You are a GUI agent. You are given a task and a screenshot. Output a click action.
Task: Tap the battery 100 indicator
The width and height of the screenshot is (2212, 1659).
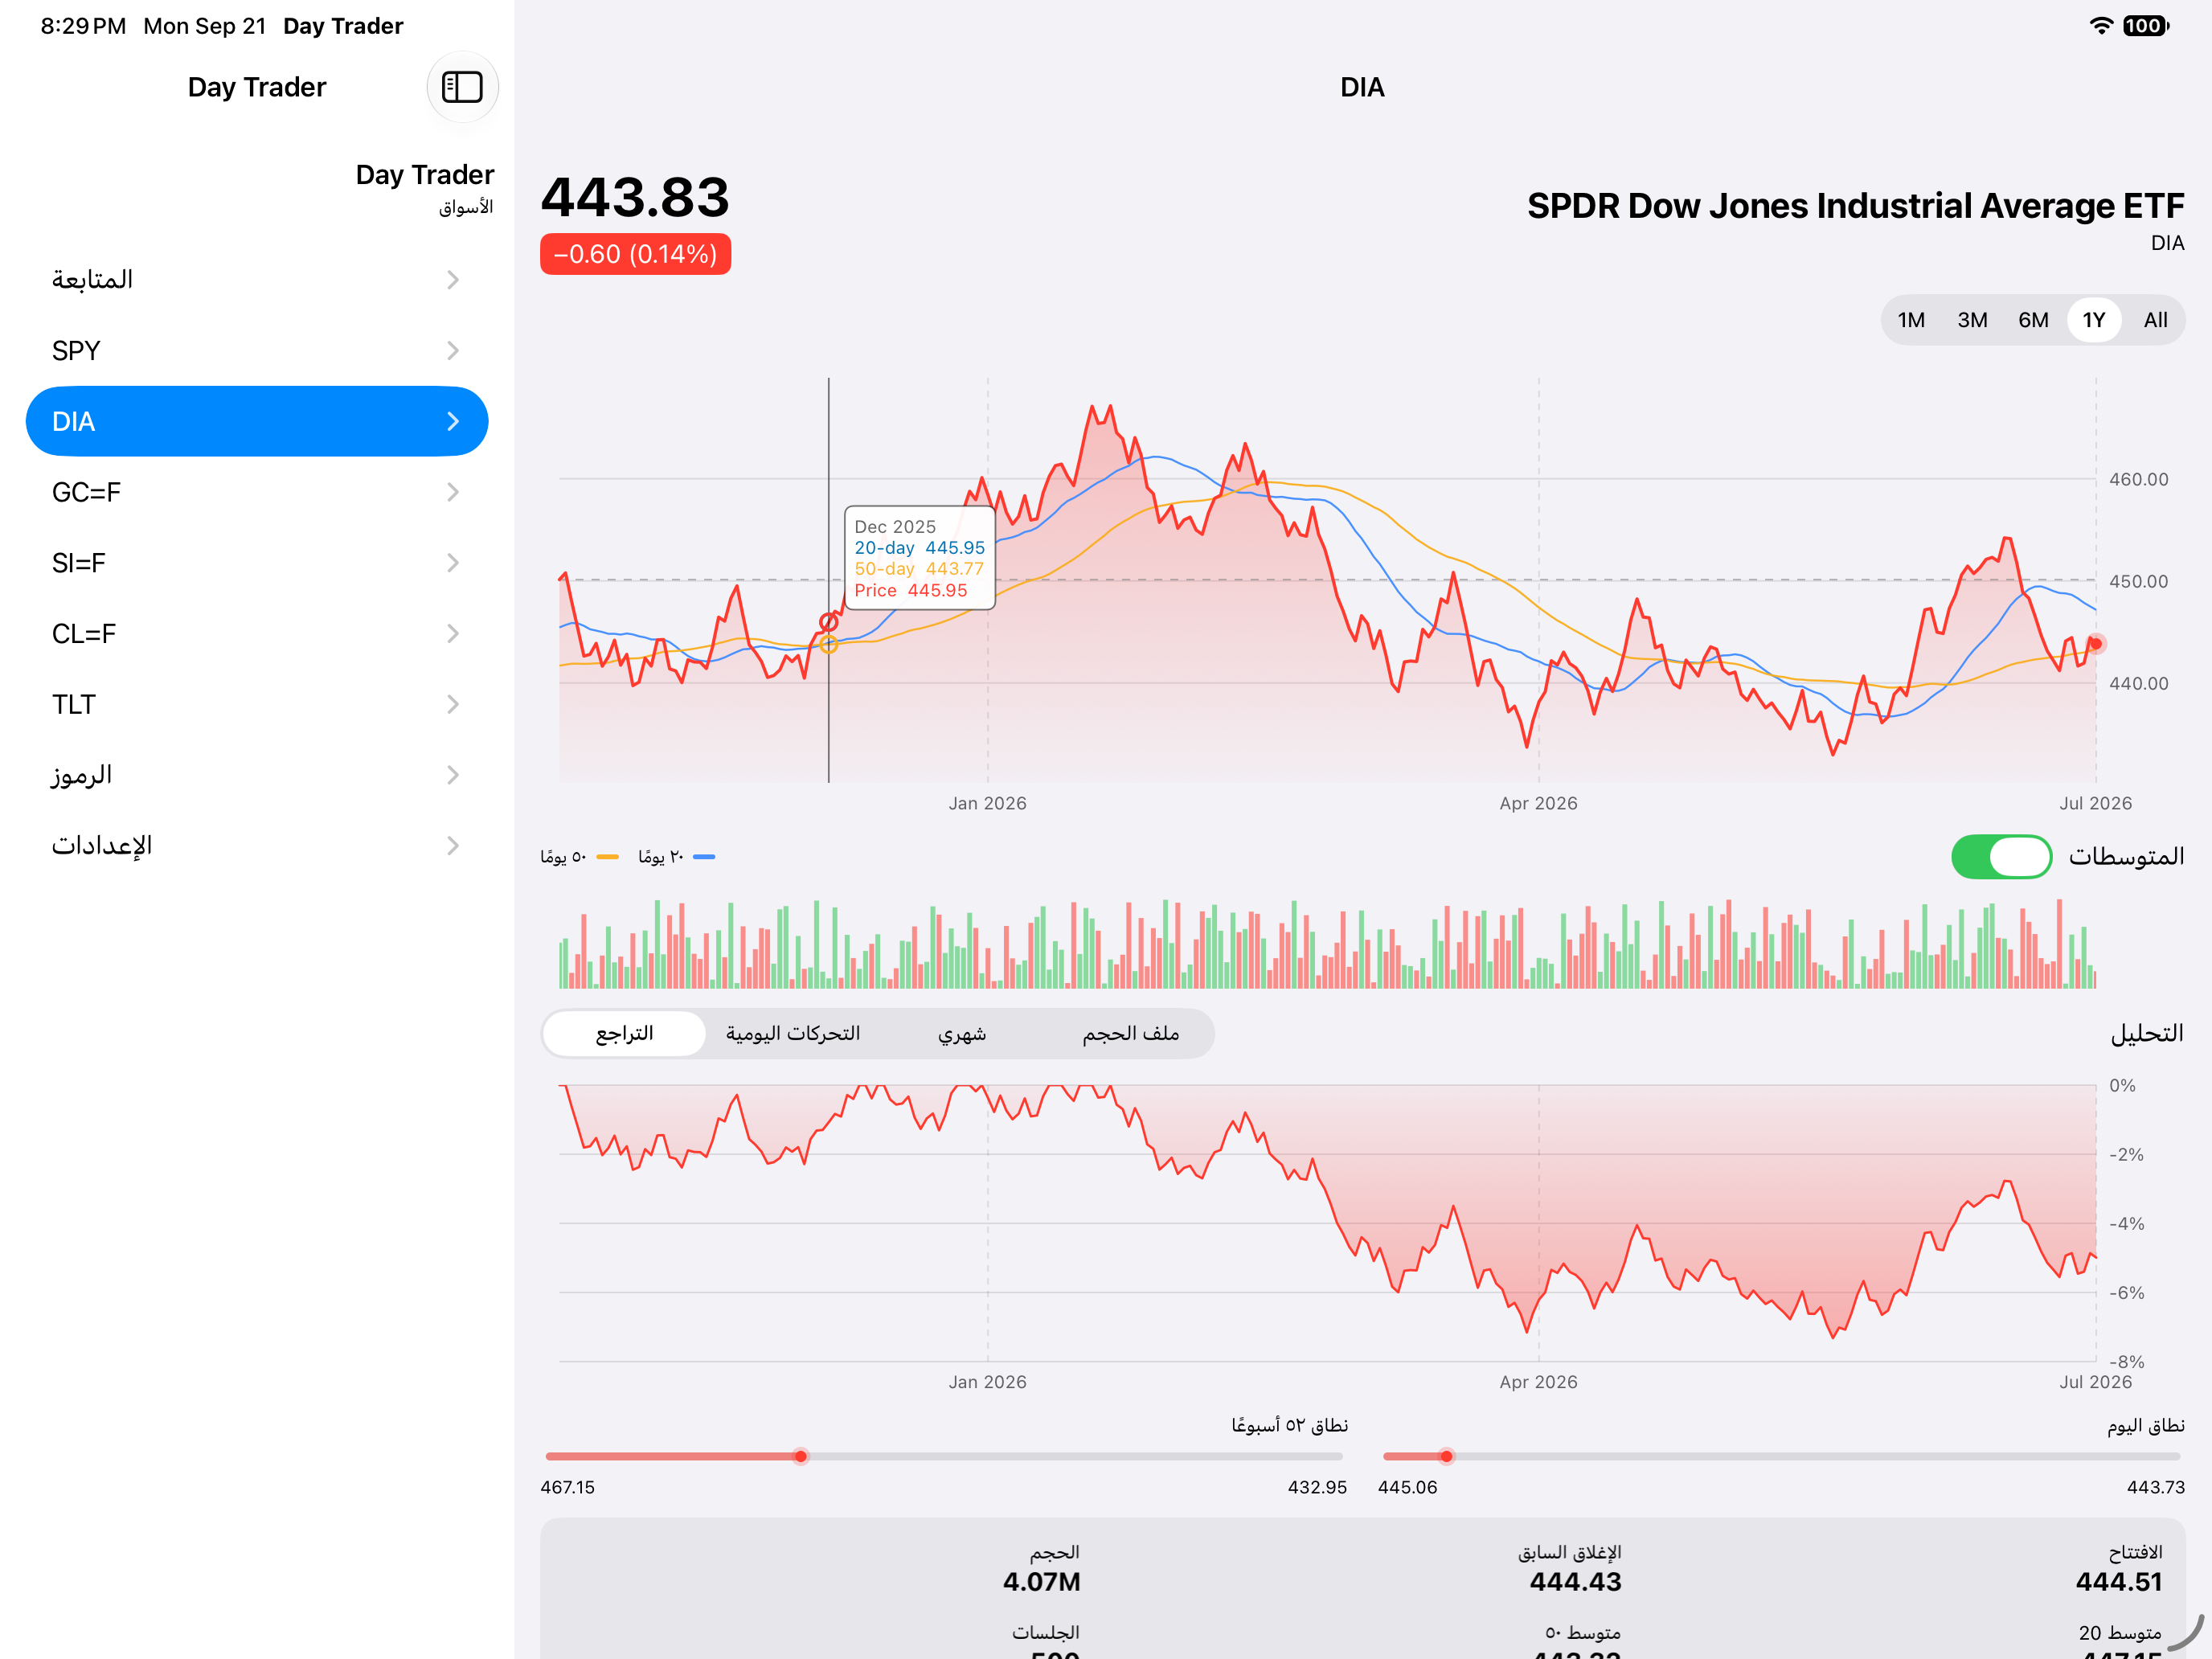click(x=2145, y=26)
